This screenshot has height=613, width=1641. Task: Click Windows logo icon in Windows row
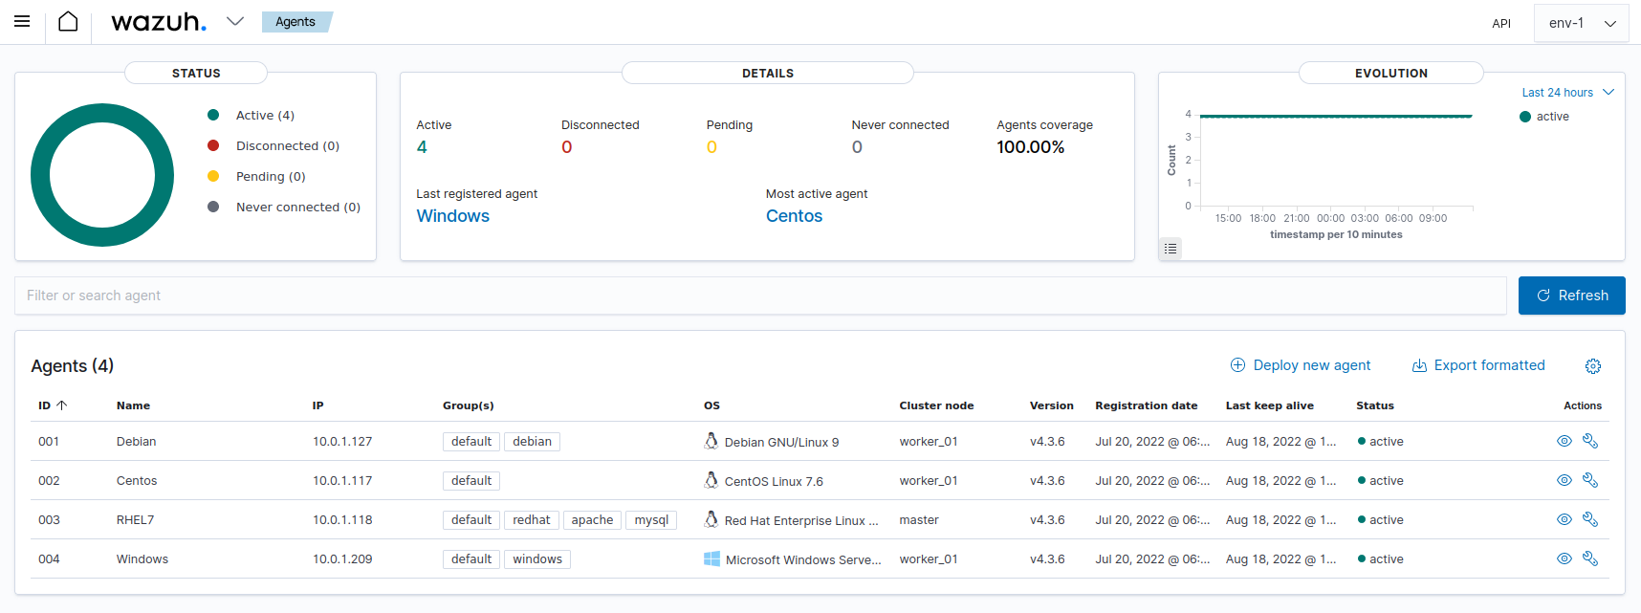tap(711, 558)
